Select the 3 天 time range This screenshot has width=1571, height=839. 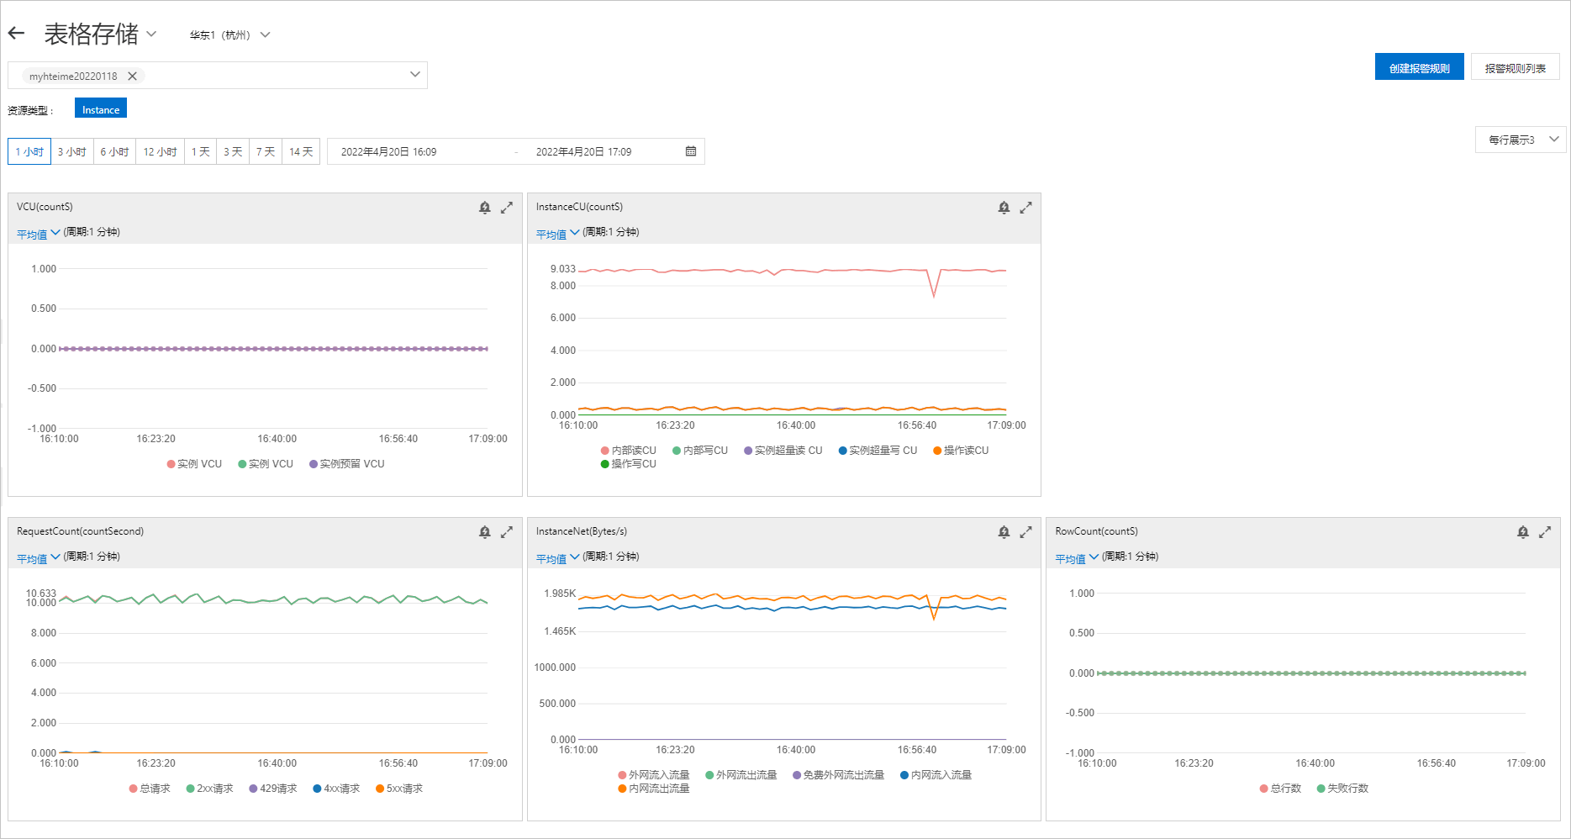click(233, 151)
